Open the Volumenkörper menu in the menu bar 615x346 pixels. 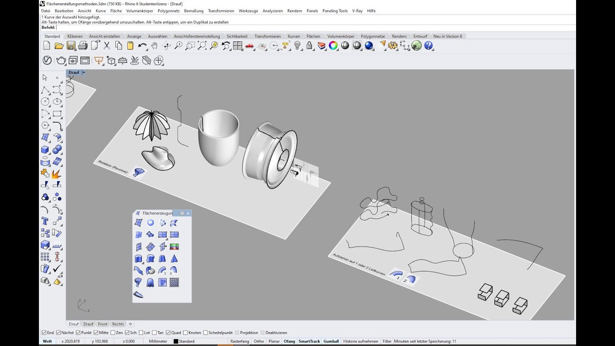click(140, 11)
